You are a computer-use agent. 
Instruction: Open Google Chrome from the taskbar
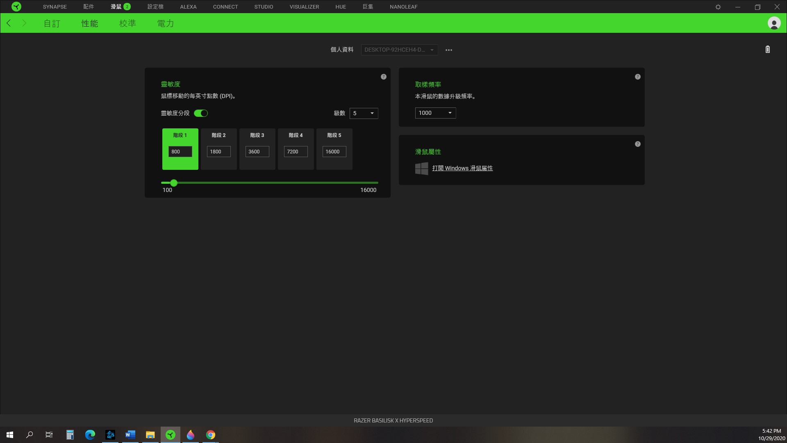(211, 435)
